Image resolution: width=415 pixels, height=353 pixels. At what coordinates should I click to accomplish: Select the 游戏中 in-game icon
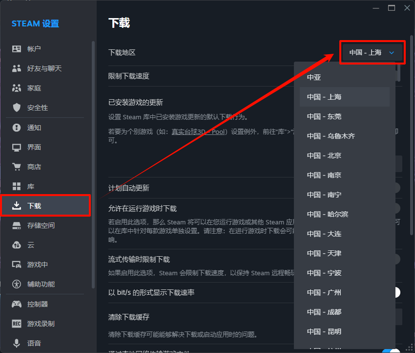[17, 265]
